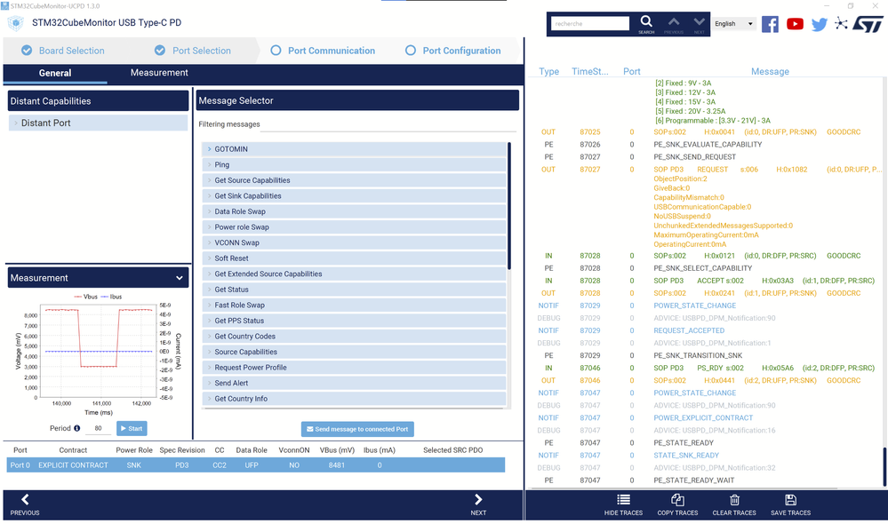The image size is (888, 524).
Task: Open the Twitter link icon
Action: pyautogui.click(x=819, y=24)
